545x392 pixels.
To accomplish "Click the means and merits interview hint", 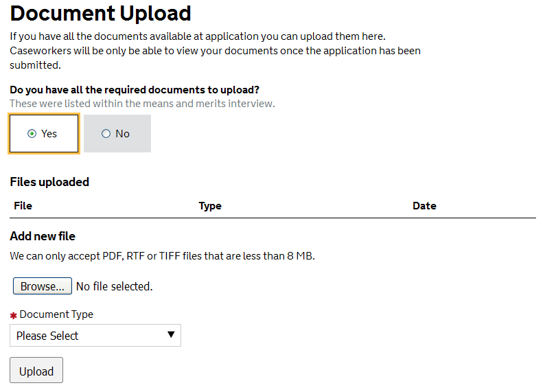I will [142, 104].
